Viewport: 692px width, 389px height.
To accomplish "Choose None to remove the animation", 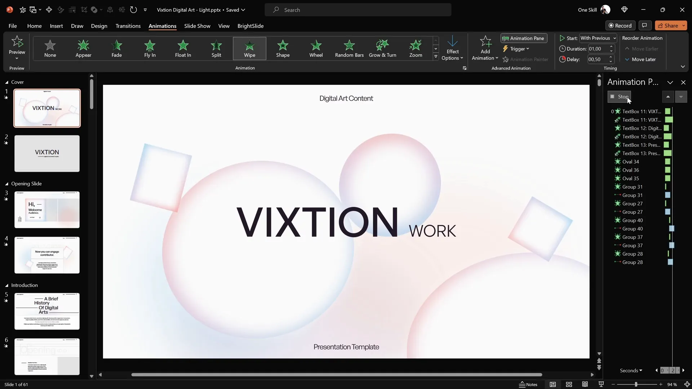I will 50,48.
